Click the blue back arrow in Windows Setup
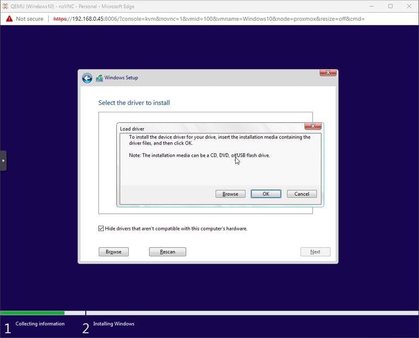Screen dimensions: 419x338 (x=87, y=78)
